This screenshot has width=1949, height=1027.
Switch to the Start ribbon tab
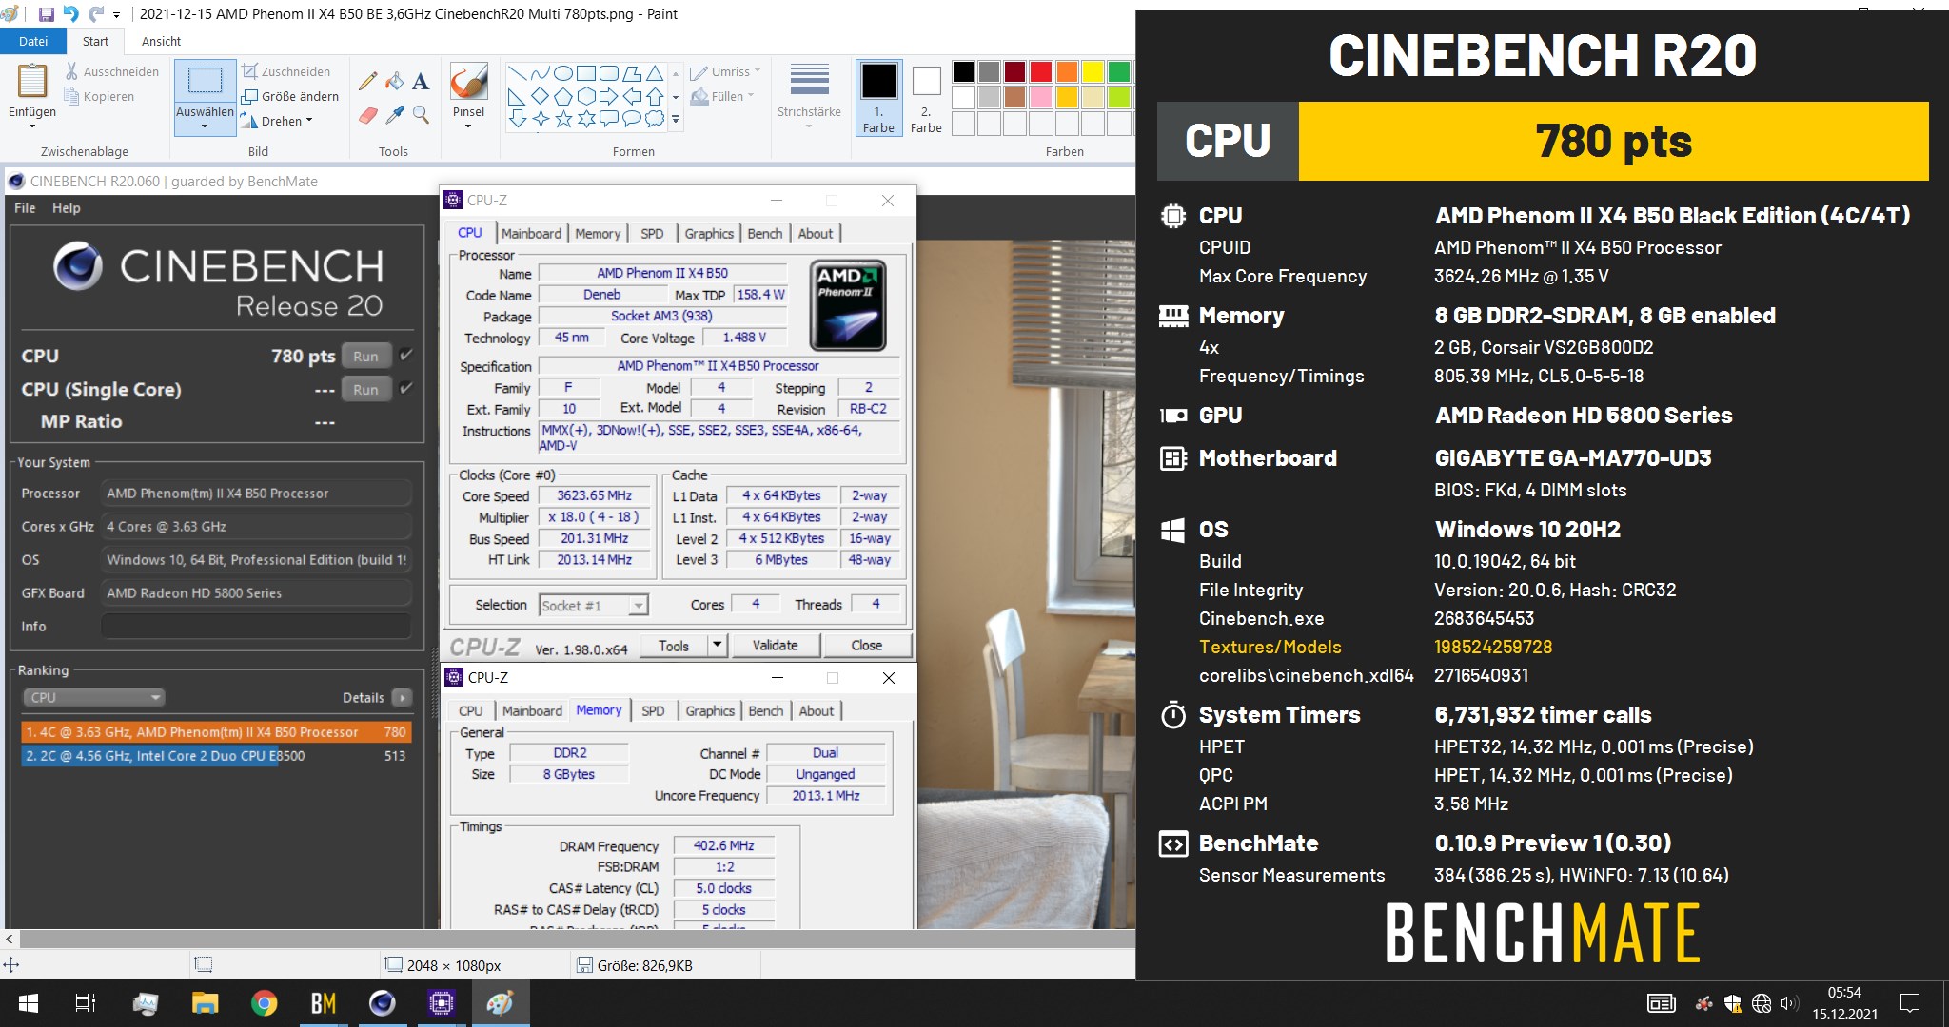(x=95, y=41)
